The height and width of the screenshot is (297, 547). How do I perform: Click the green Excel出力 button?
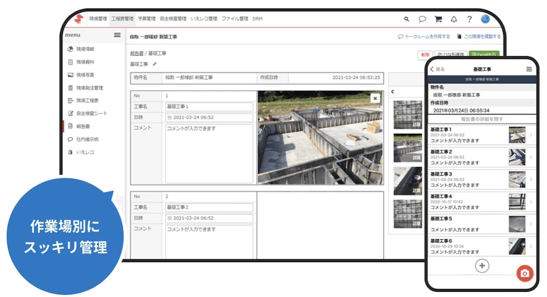484,55
